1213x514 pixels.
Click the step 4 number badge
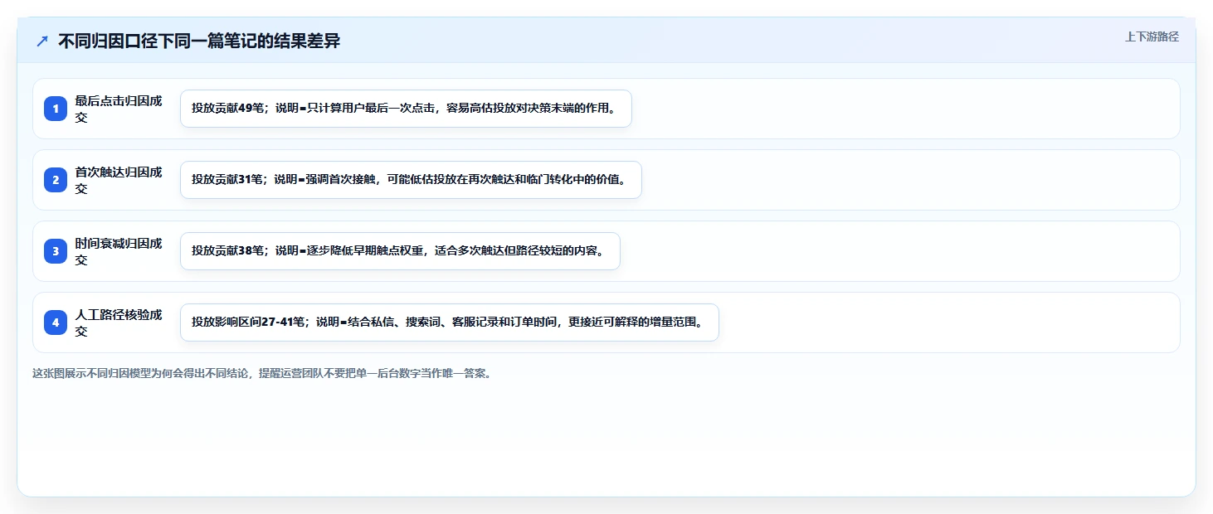[56, 322]
